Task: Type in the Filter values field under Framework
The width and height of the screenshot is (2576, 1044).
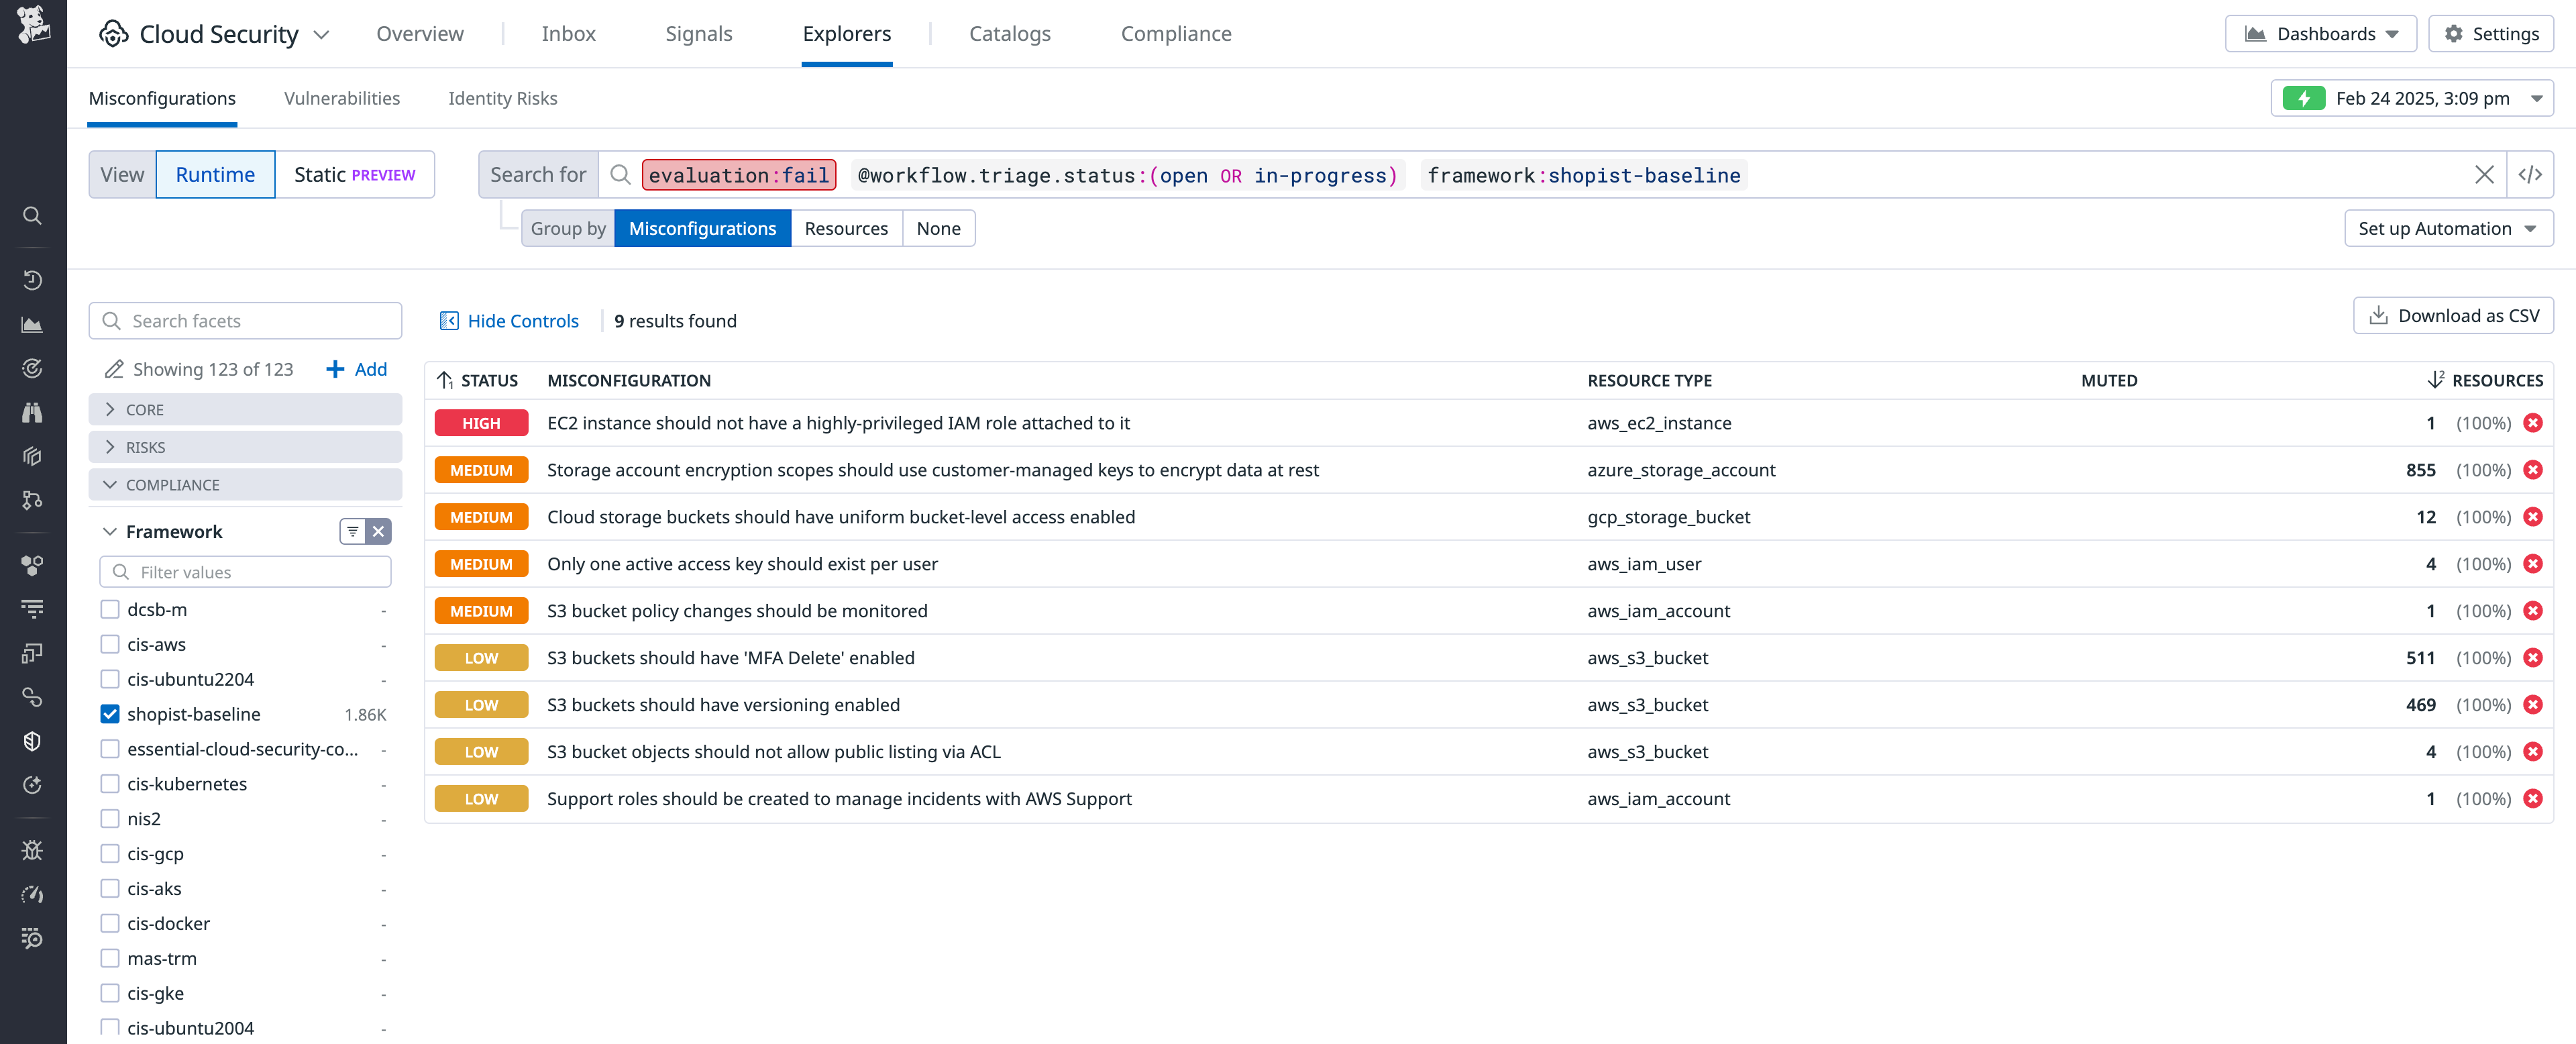Action: 245,571
